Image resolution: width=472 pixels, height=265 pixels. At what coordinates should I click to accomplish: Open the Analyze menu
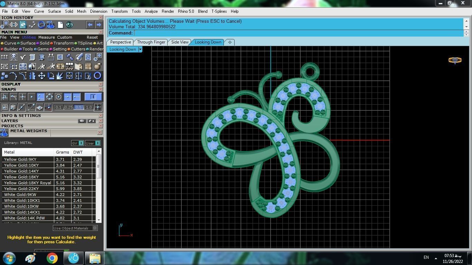pyautogui.click(x=151, y=11)
